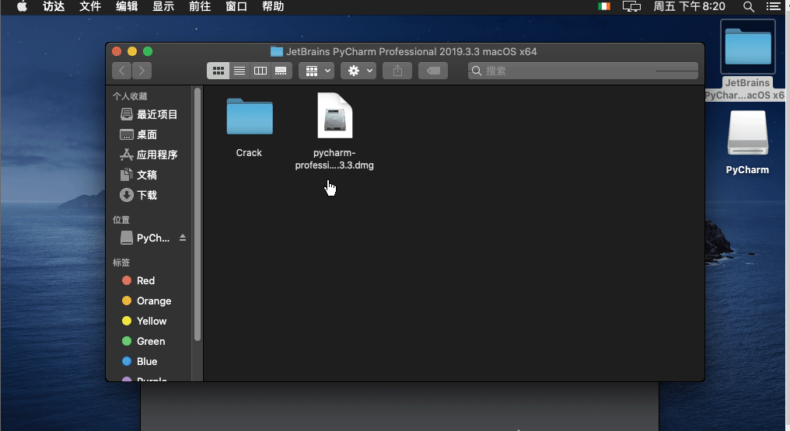The height and width of the screenshot is (431, 790).
Task: Open Applications (应用程序) in the sidebar
Action: (x=149, y=155)
